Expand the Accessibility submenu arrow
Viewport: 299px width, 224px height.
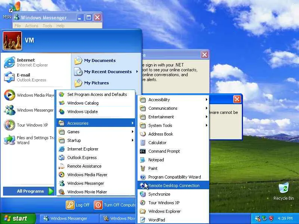tap(207, 100)
